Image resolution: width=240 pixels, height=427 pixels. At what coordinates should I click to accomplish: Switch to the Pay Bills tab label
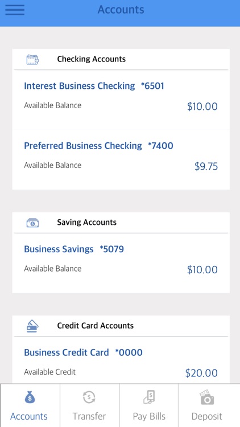[149, 416]
